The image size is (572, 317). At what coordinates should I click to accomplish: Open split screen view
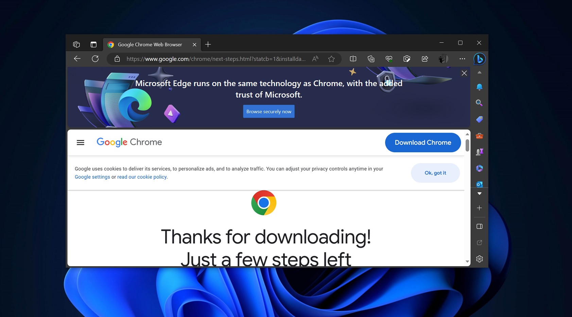click(353, 59)
